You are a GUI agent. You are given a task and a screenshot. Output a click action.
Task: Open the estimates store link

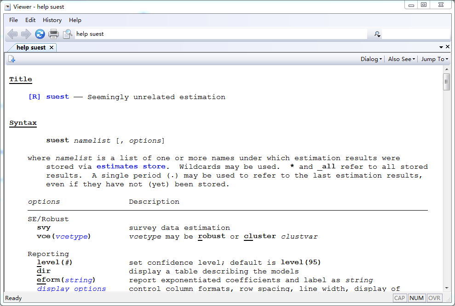point(131,167)
